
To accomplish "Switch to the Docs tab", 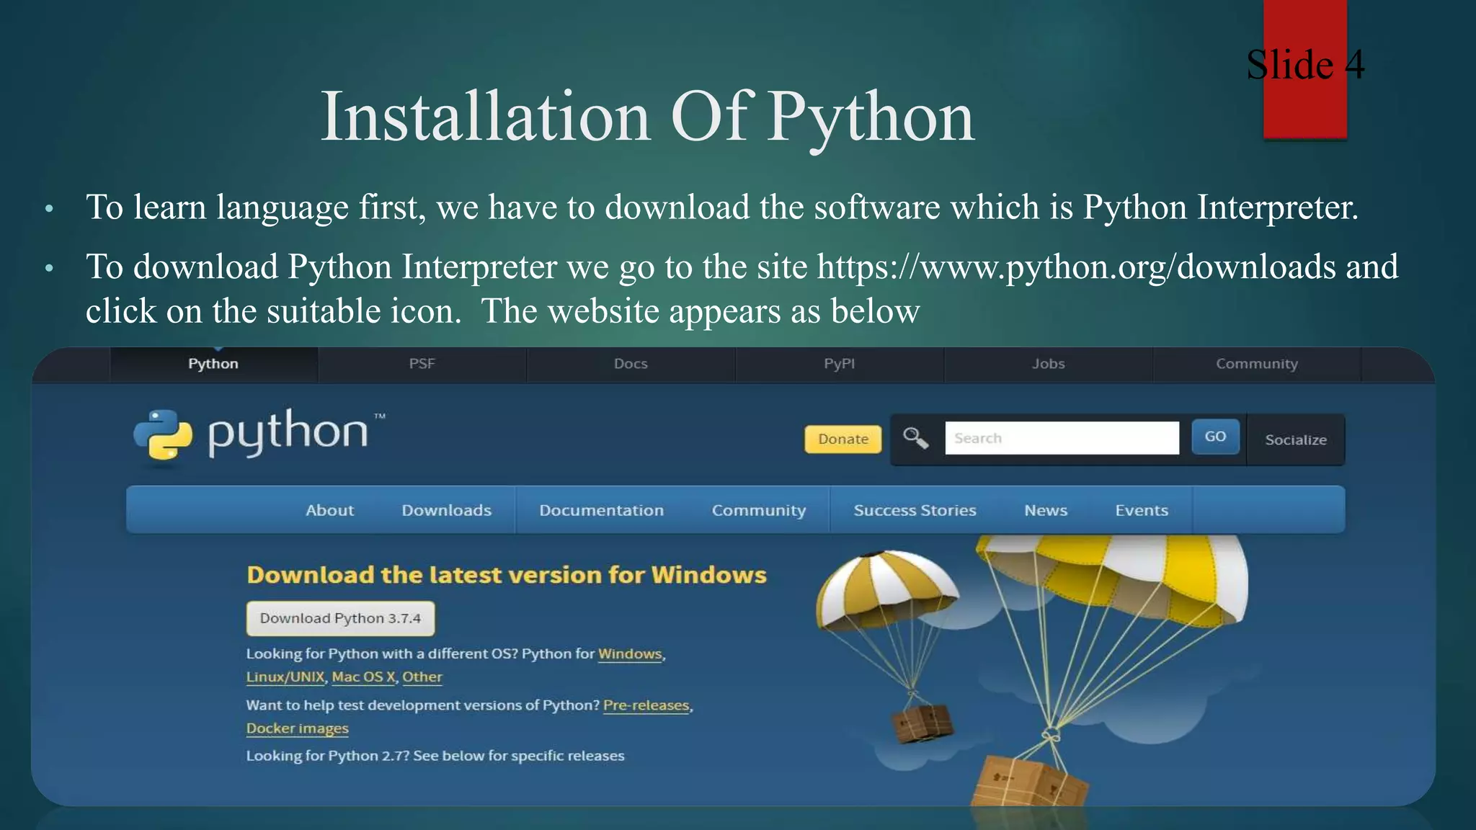I will (631, 364).
